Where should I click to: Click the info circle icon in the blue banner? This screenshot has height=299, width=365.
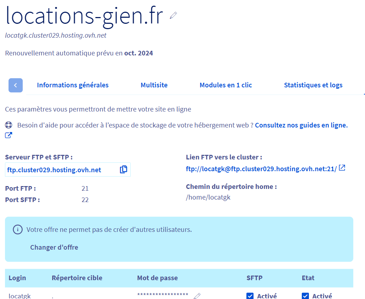(x=18, y=230)
